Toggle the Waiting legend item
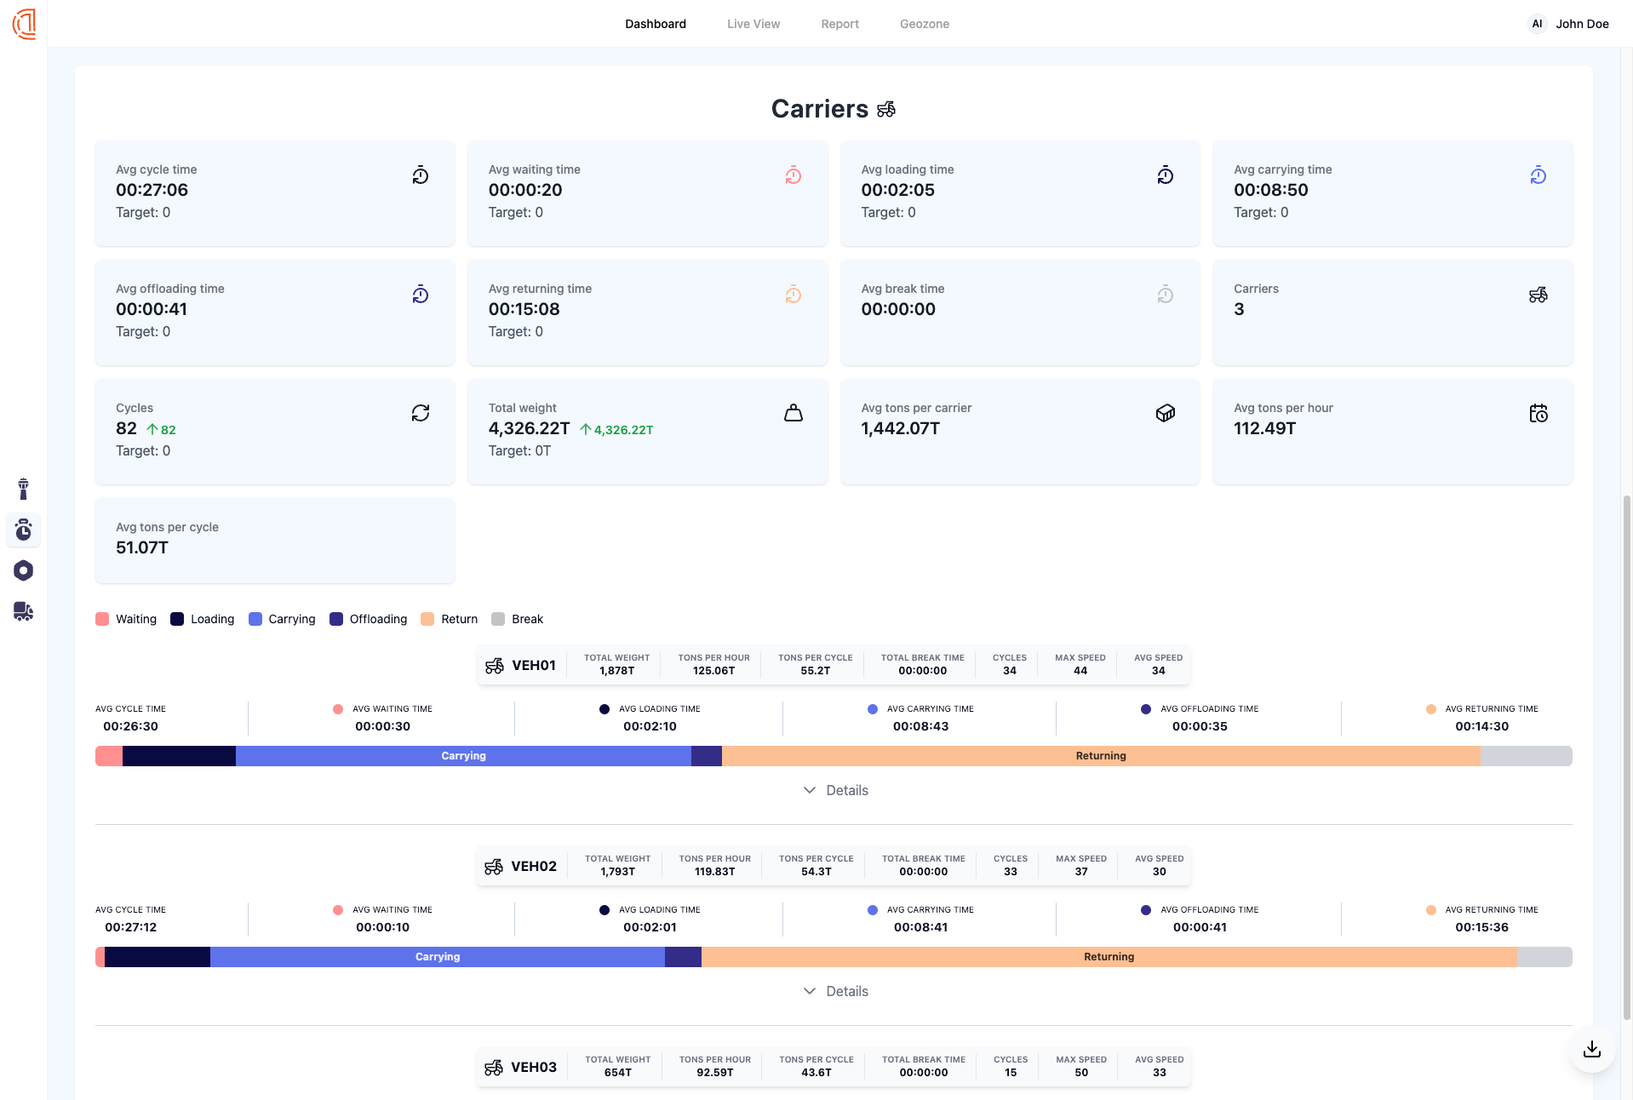Screen dimensions: 1633x1100 coord(126,619)
